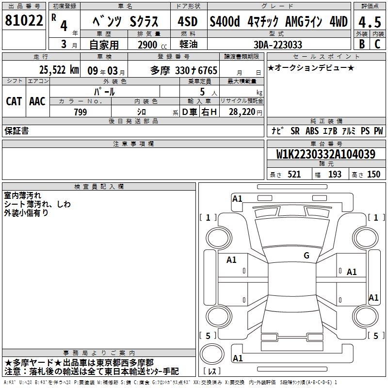Click the car name ベンツ Sクラス
The width and height of the screenshot is (388, 388).
[125, 22]
